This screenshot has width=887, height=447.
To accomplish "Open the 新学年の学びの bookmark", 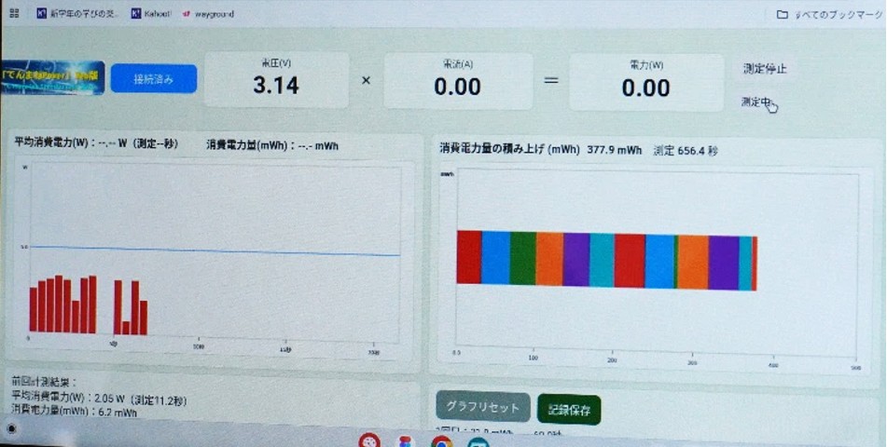I will click(x=79, y=14).
